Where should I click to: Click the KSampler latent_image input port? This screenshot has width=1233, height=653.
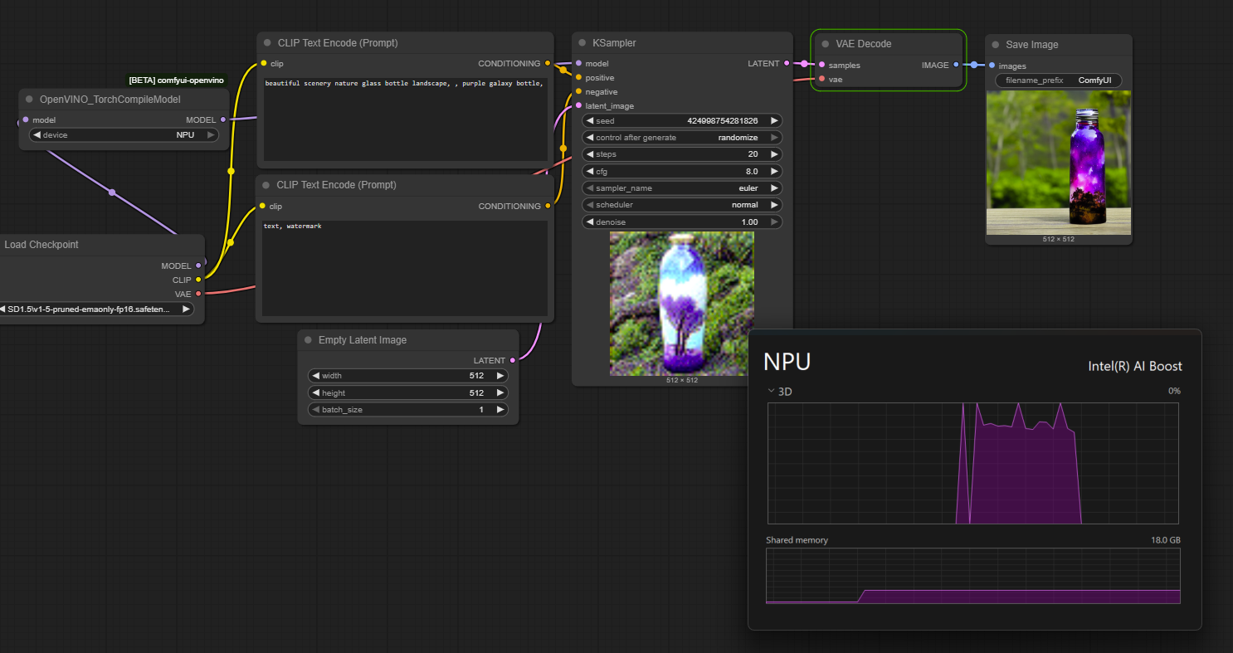click(578, 105)
